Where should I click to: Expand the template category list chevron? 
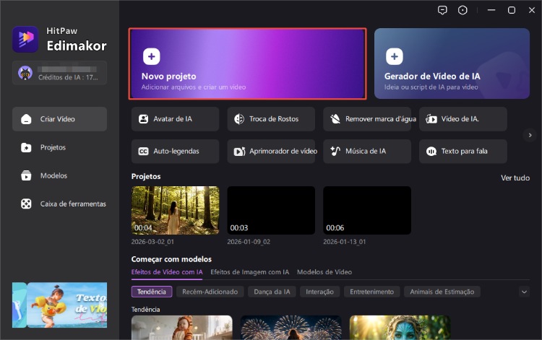pos(524,292)
